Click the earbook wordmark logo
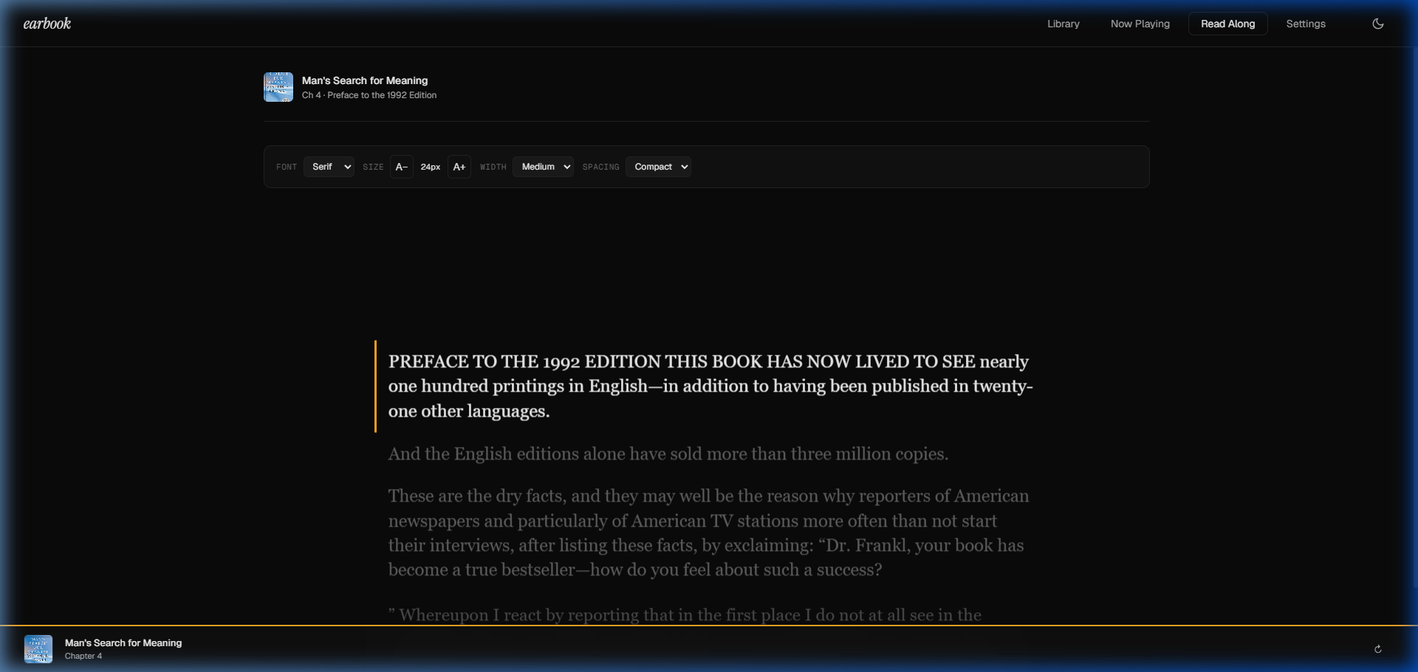Image resolution: width=1418 pixels, height=672 pixels. coord(47,23)
